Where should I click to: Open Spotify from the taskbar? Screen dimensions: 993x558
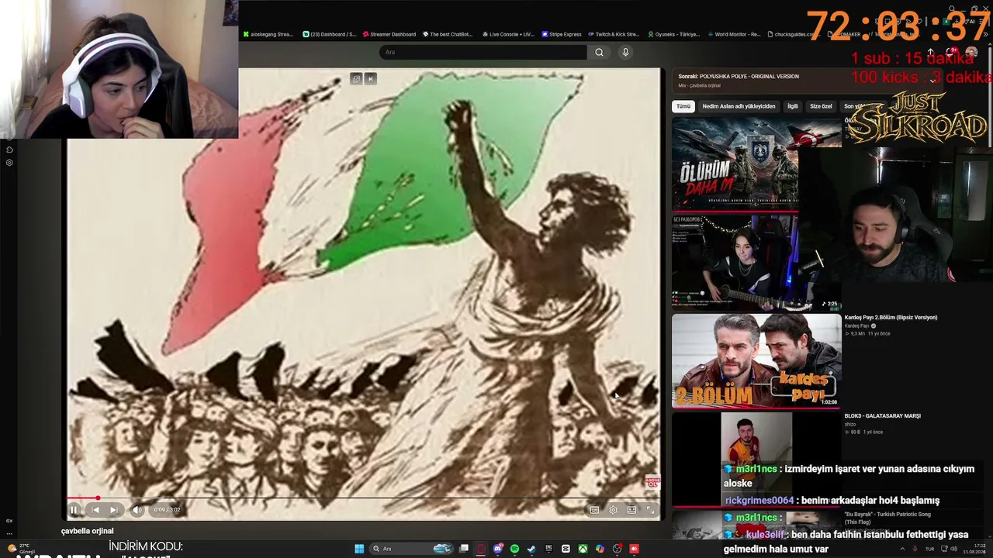coord(514,549)
